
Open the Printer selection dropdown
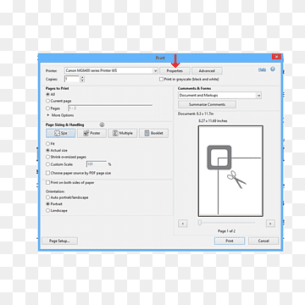coord(111,70)
